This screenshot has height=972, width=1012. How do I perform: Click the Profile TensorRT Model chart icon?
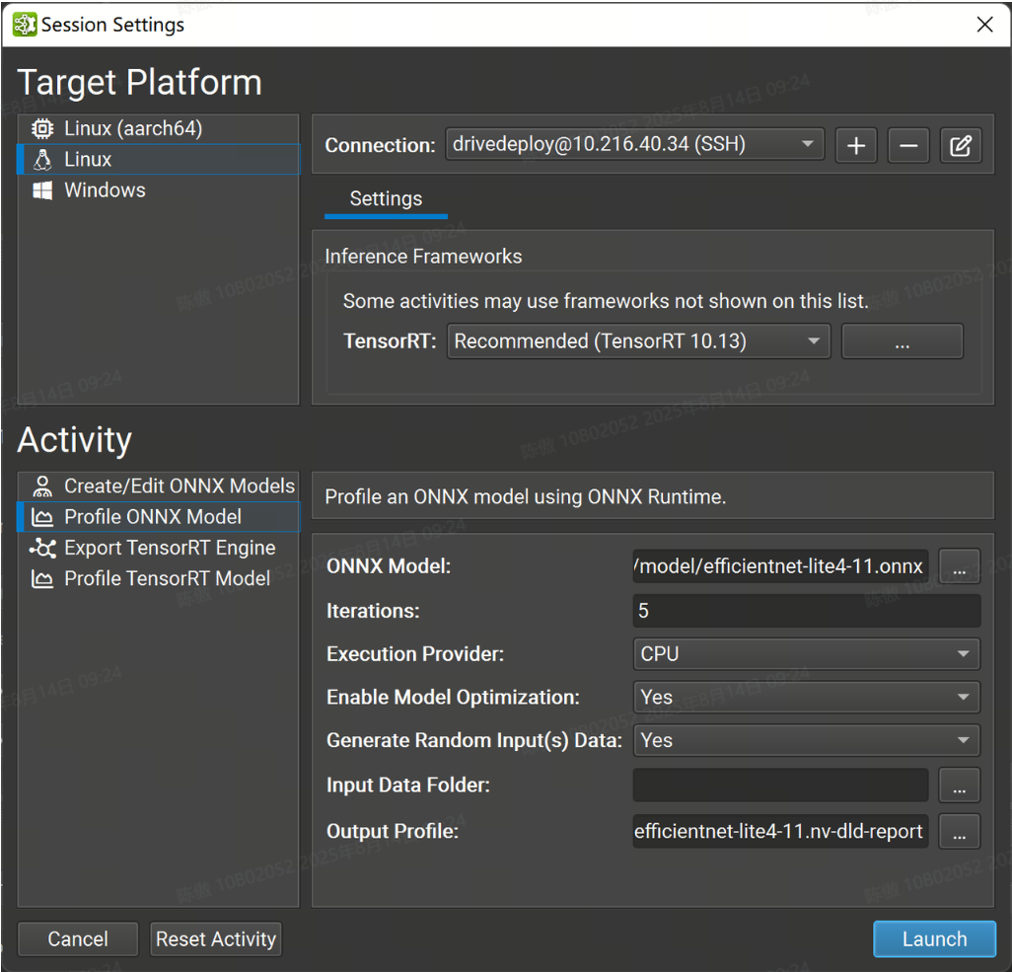42,579
